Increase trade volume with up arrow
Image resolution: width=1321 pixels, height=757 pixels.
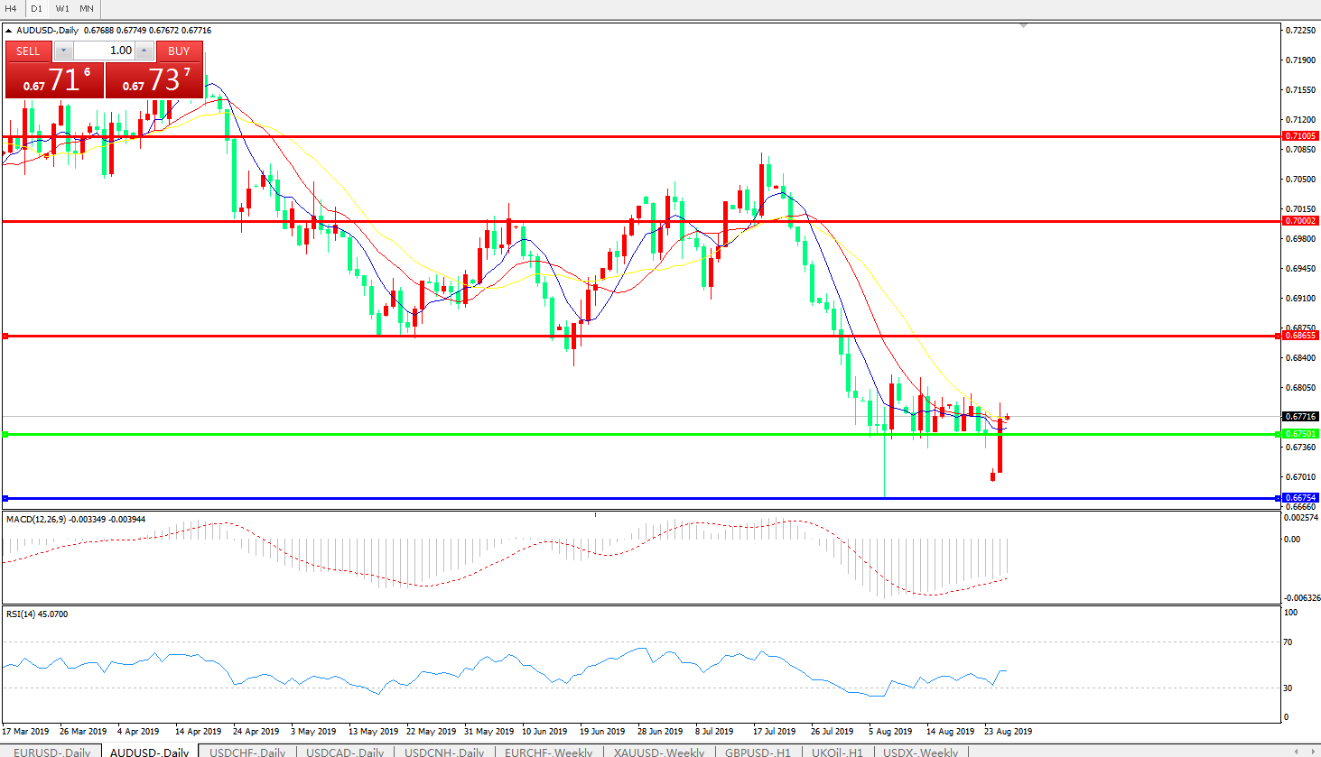pyautogui.click(x=144, y=51)
